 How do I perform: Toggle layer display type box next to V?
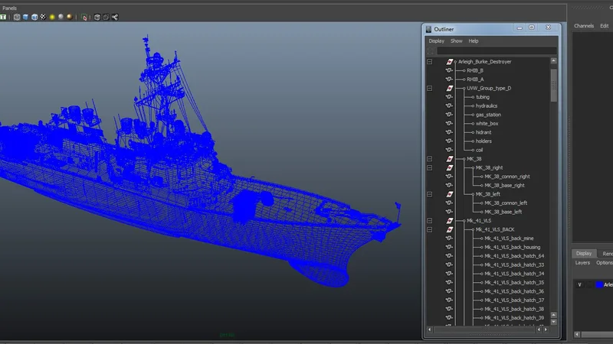(x=589, y=284)
